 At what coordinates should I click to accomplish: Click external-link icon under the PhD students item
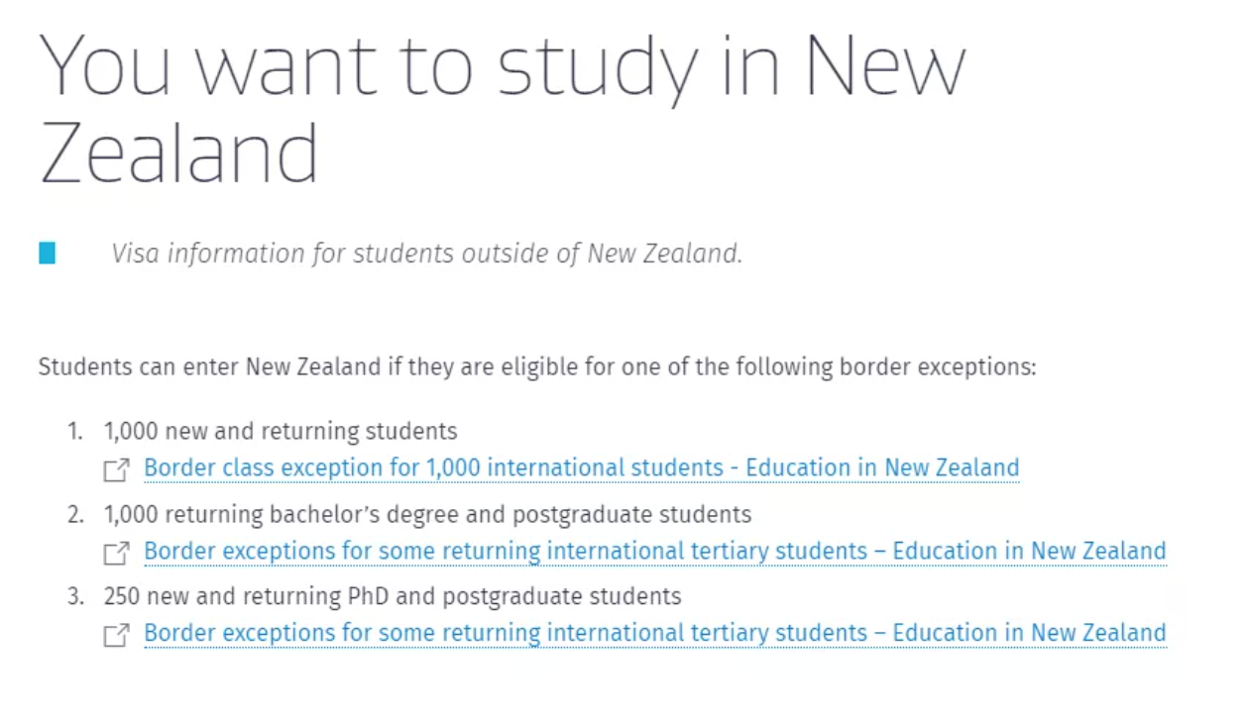(116, 635)
